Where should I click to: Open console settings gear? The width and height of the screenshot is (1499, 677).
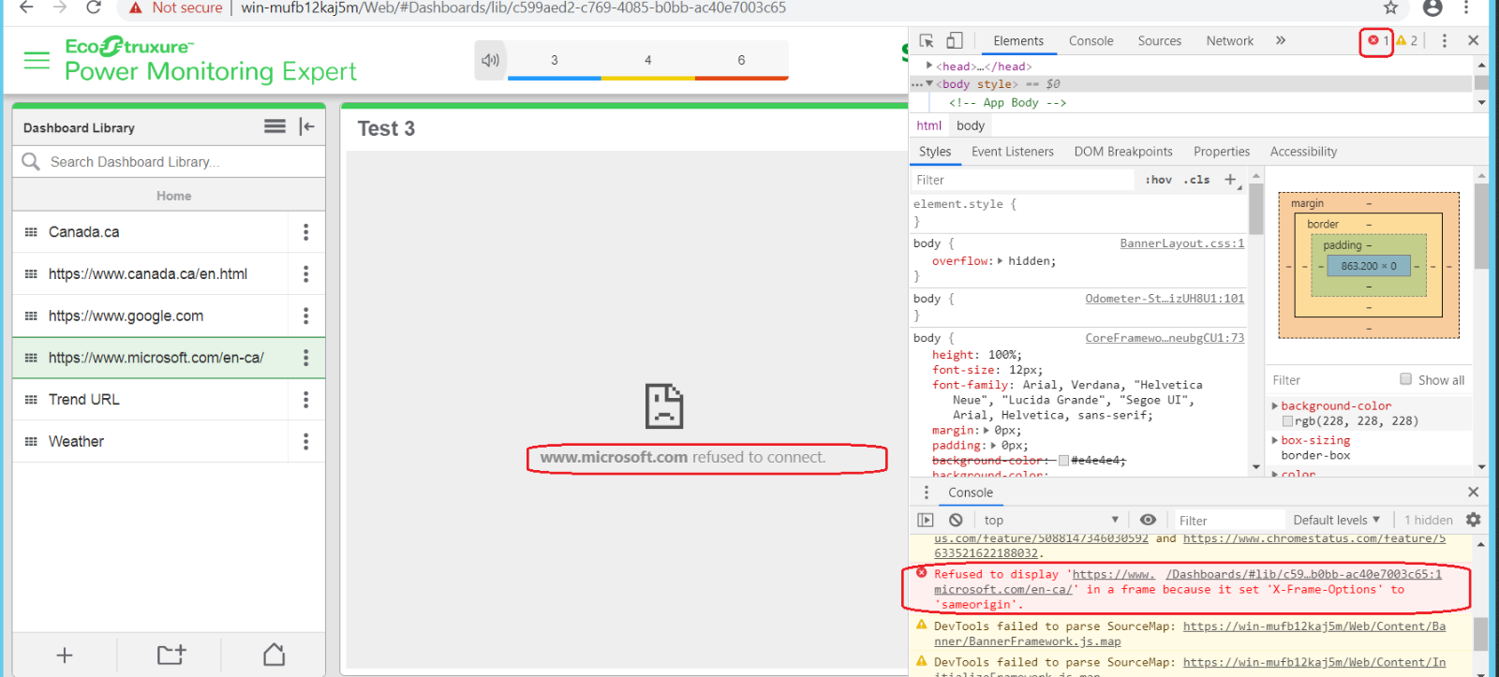1474,521
